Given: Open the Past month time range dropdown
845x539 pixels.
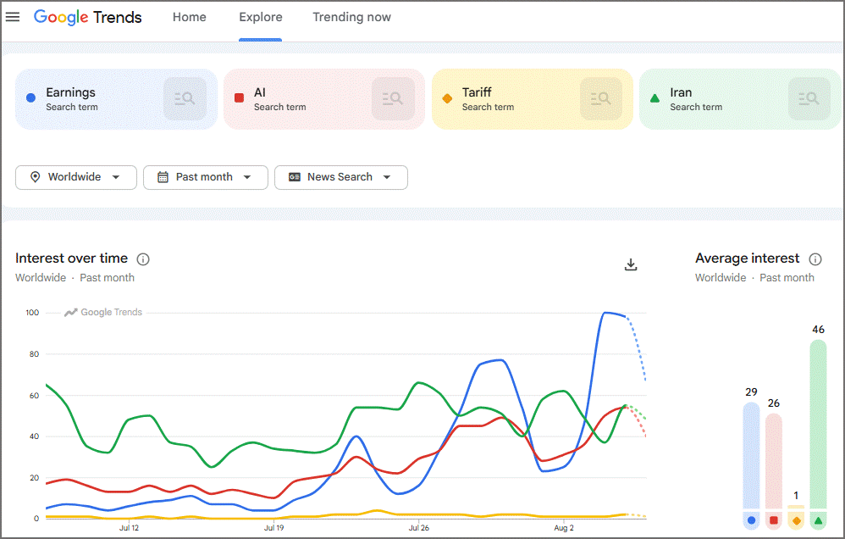Looking at the screenshot, I should tap(205, 177).
